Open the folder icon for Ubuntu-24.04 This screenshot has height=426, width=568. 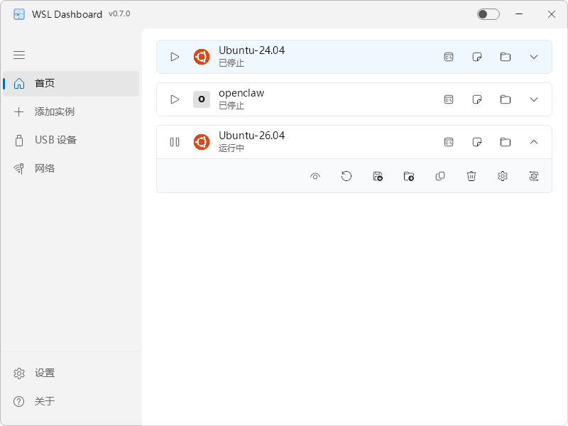point(506,57)
